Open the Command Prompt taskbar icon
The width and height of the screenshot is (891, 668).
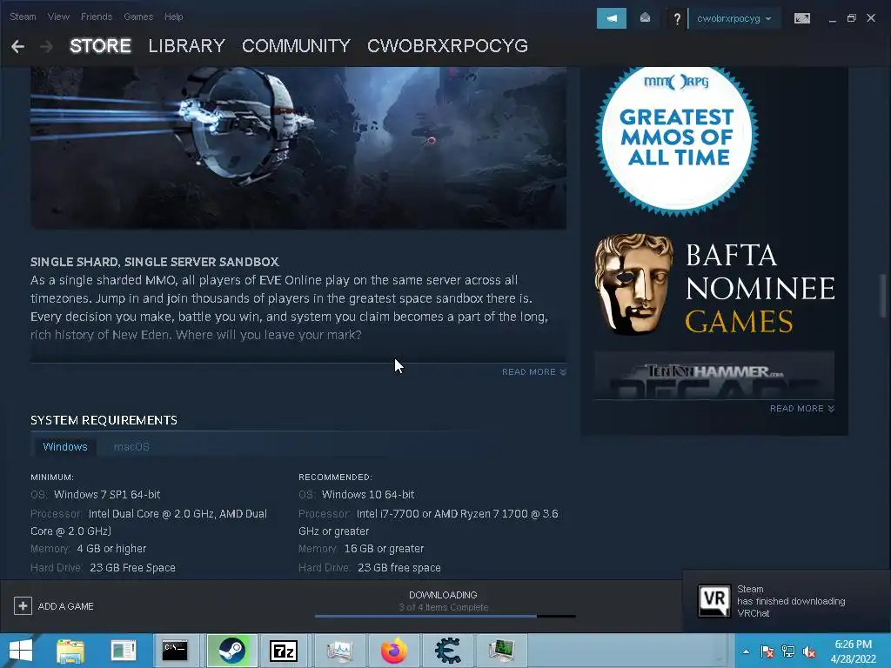pos(174,651)
